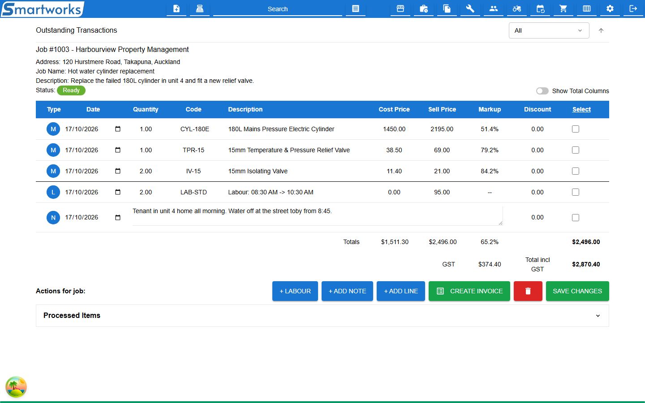Open the briefcase with clock icon

pos(424,9)
